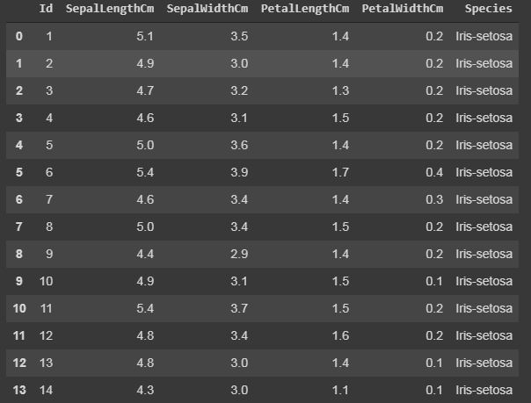This screenshot has height=403, width=531.
Task: Select row index 5
Action: pos(19,172)
